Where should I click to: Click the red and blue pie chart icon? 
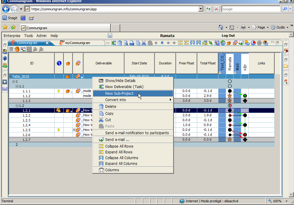[253, 43]
